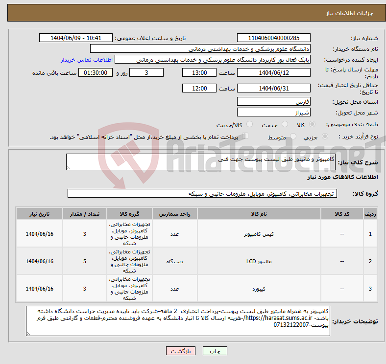
Task: Select the کالا/خدمت radio button
Action: coord(249,124)
